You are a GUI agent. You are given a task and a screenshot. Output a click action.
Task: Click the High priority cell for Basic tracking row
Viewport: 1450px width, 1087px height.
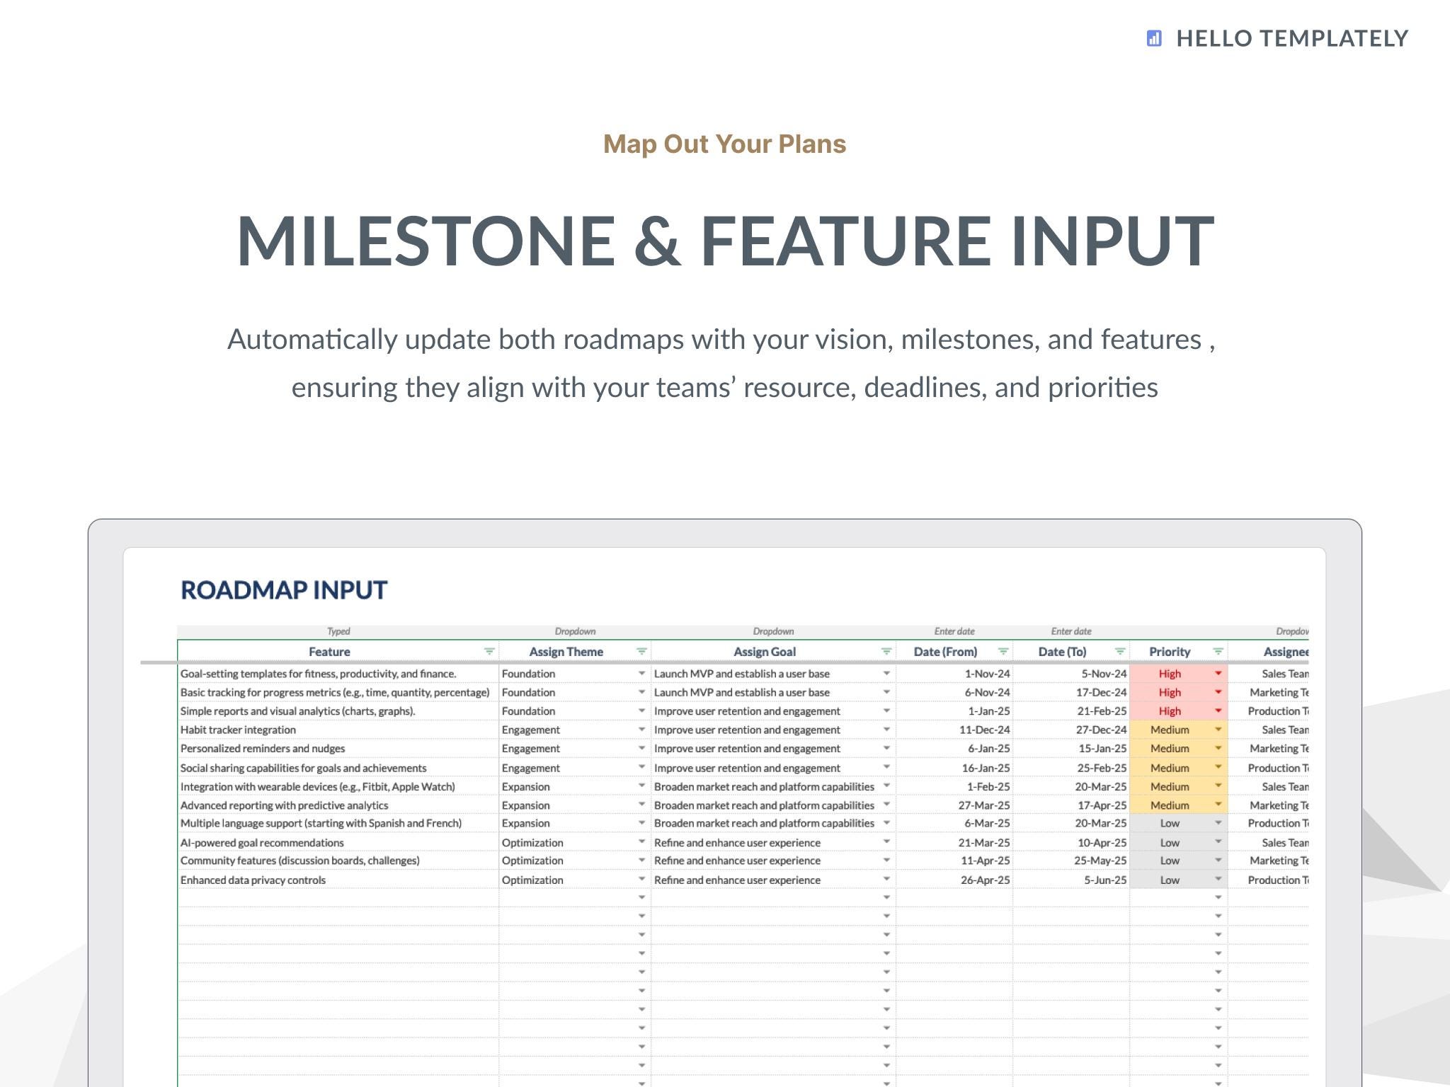[x=1178, y=692]
